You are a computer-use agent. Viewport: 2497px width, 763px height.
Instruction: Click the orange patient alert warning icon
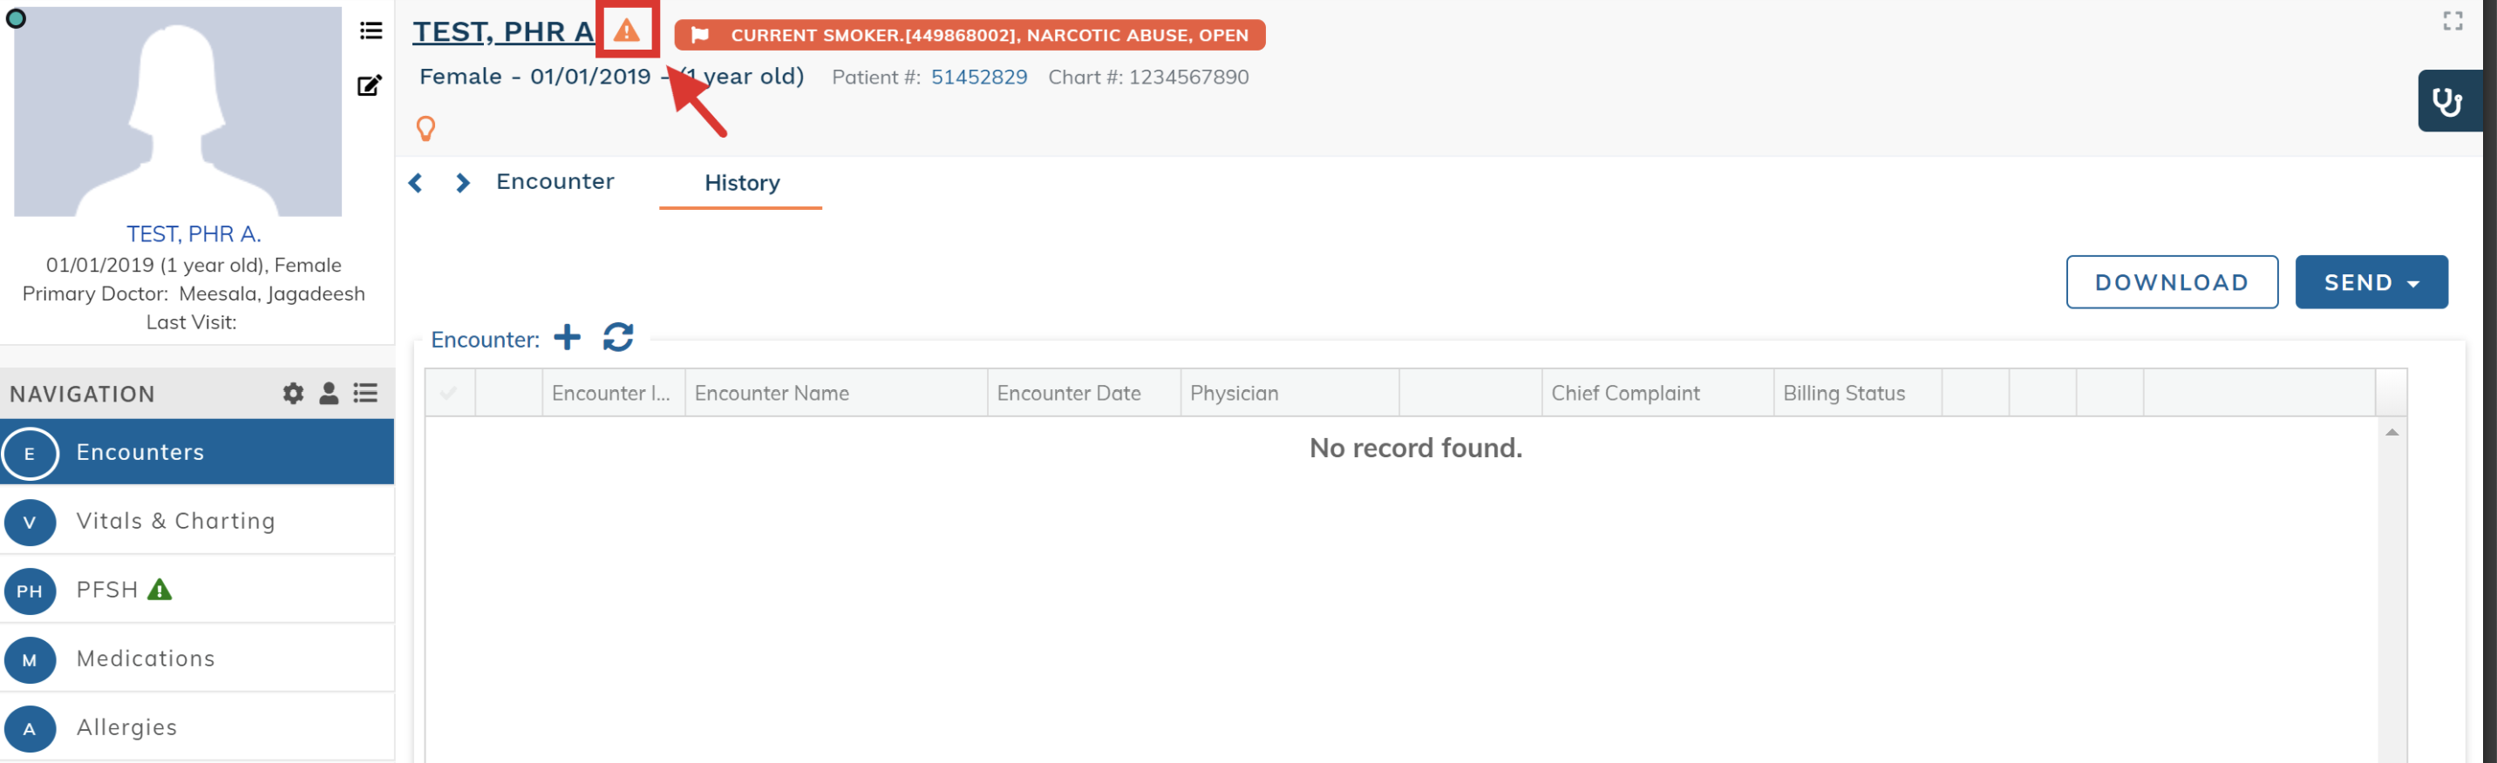click(x=626, y=31)
